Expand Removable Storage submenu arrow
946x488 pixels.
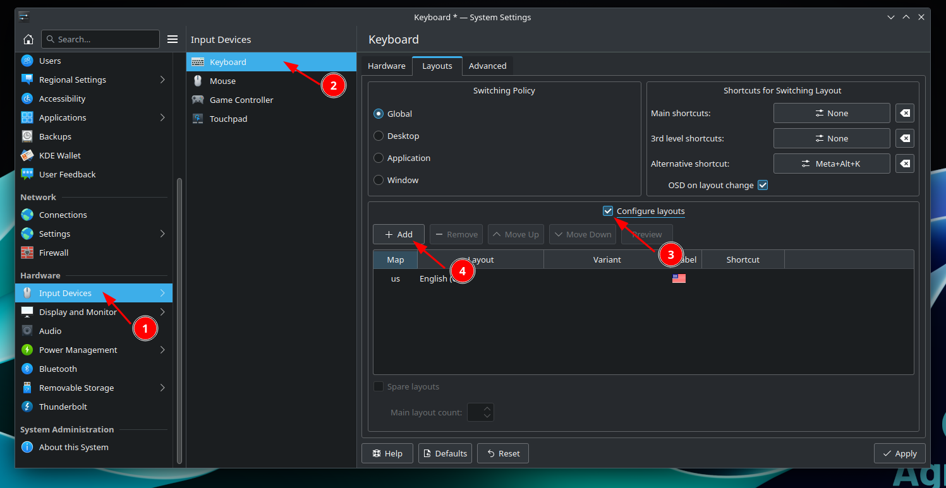click(162, 388)
